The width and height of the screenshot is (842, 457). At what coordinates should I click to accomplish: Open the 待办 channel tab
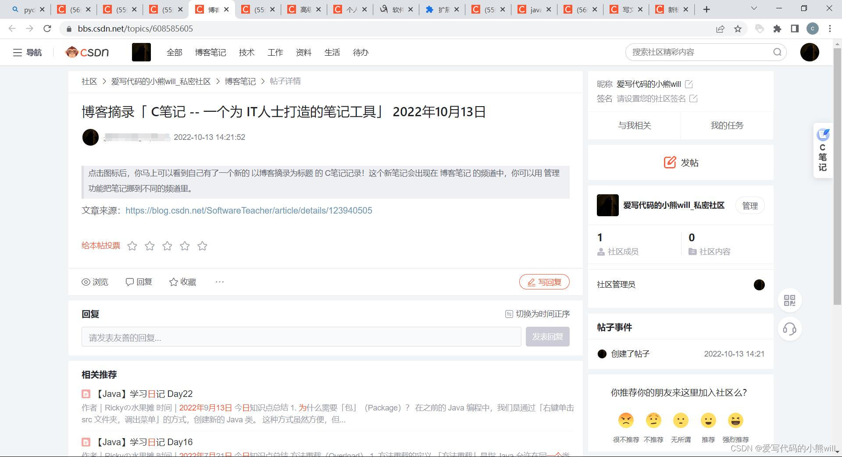coord(360,52)
